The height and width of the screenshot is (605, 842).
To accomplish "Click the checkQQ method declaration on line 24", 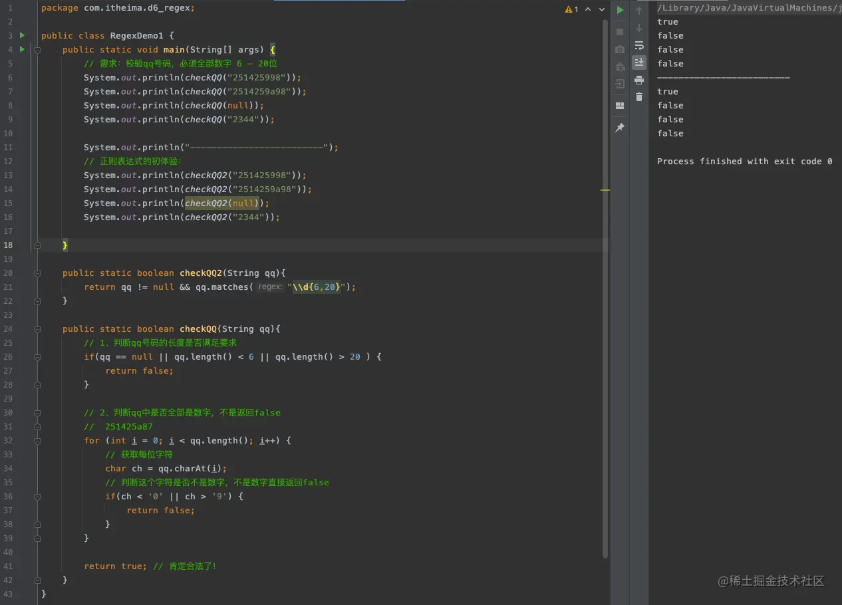I will 198,329.
